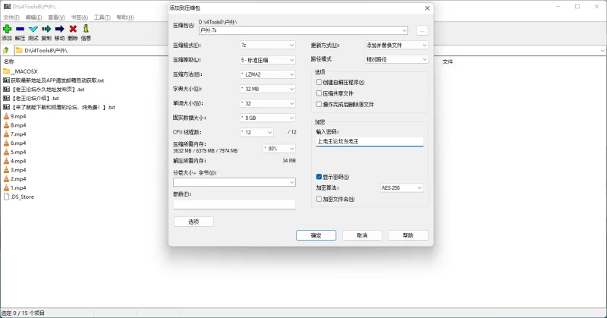Open the Edit (编辑) menu
The width and height of the screenshot is (607, 318).
[33, 17]
